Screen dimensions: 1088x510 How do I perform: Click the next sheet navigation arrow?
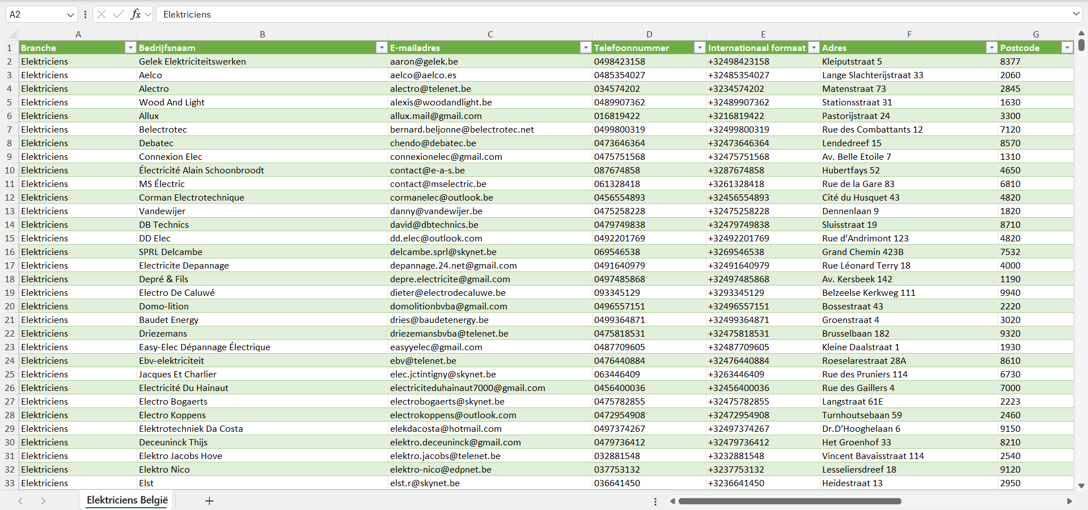tap(43, 501)
